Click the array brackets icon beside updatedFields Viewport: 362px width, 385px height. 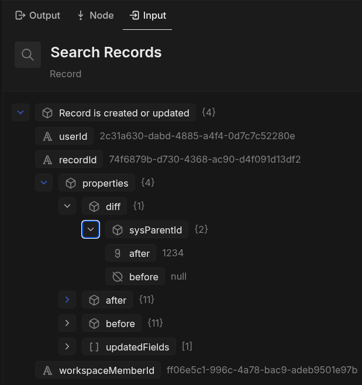(94, 347)
